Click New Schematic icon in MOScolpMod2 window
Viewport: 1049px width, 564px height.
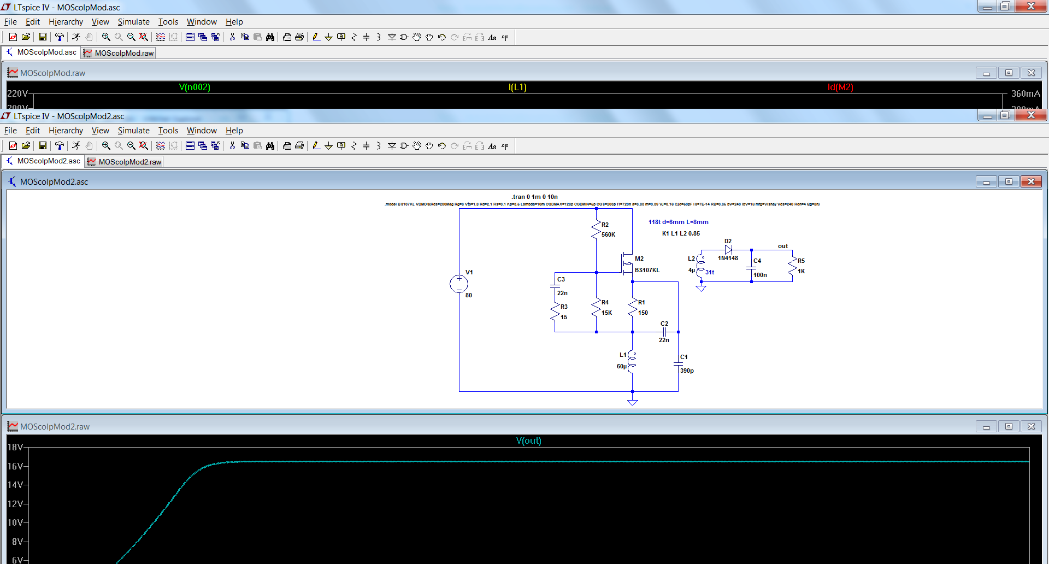(x=13, y=146)
